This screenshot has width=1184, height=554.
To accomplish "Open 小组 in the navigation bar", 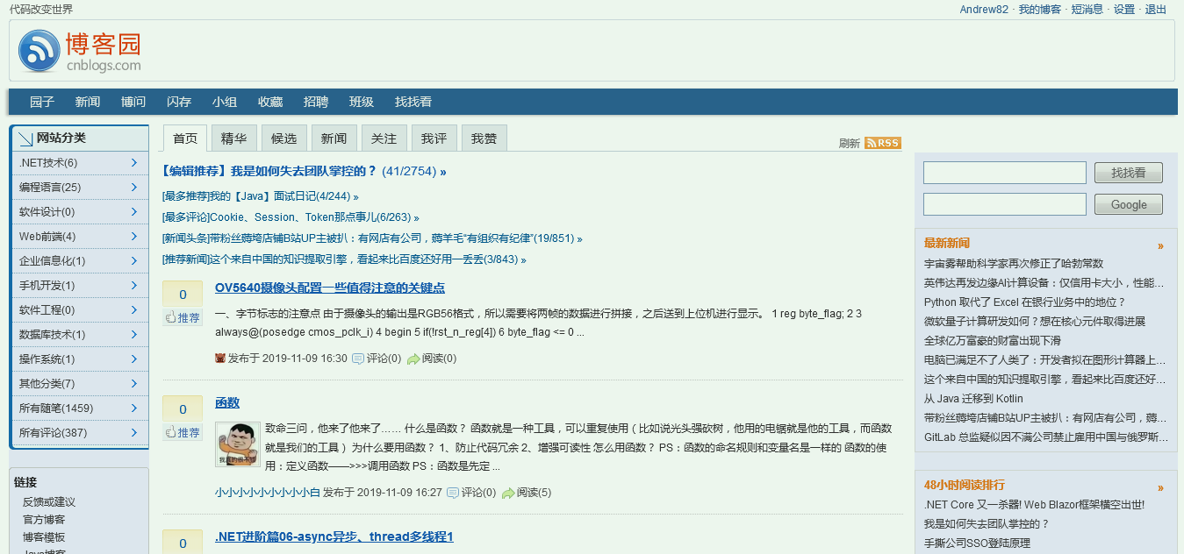I will pyautogui.click(x=225, y=103).
